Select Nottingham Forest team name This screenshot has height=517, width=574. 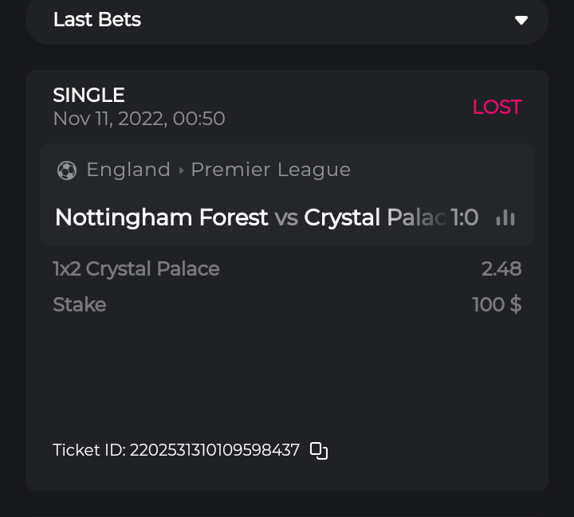(x=162, y=217)
